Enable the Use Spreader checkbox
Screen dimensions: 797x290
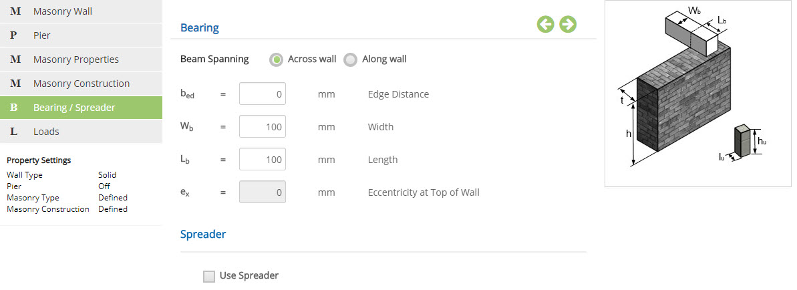pos(209,276)
